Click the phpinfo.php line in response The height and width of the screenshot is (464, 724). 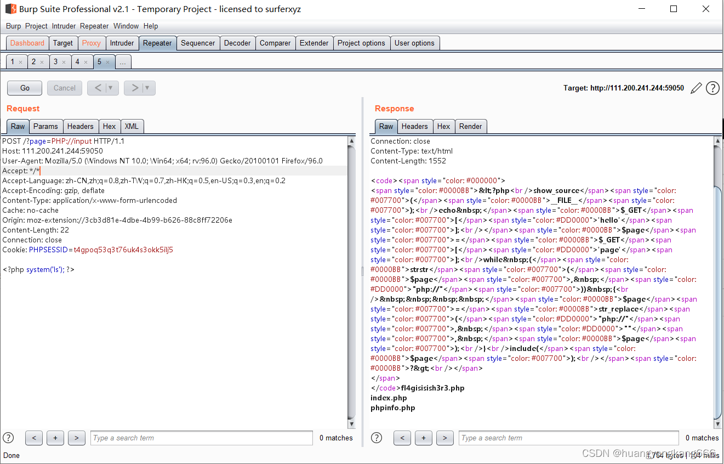[x=393, y=408]
